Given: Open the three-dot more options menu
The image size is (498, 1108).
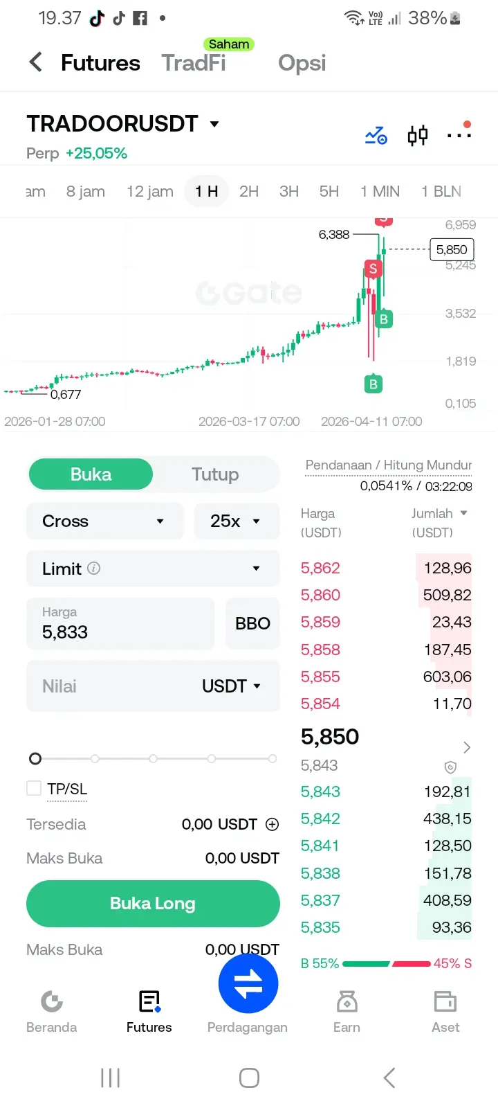Looking at the screenshot, I should coord(459,135).
